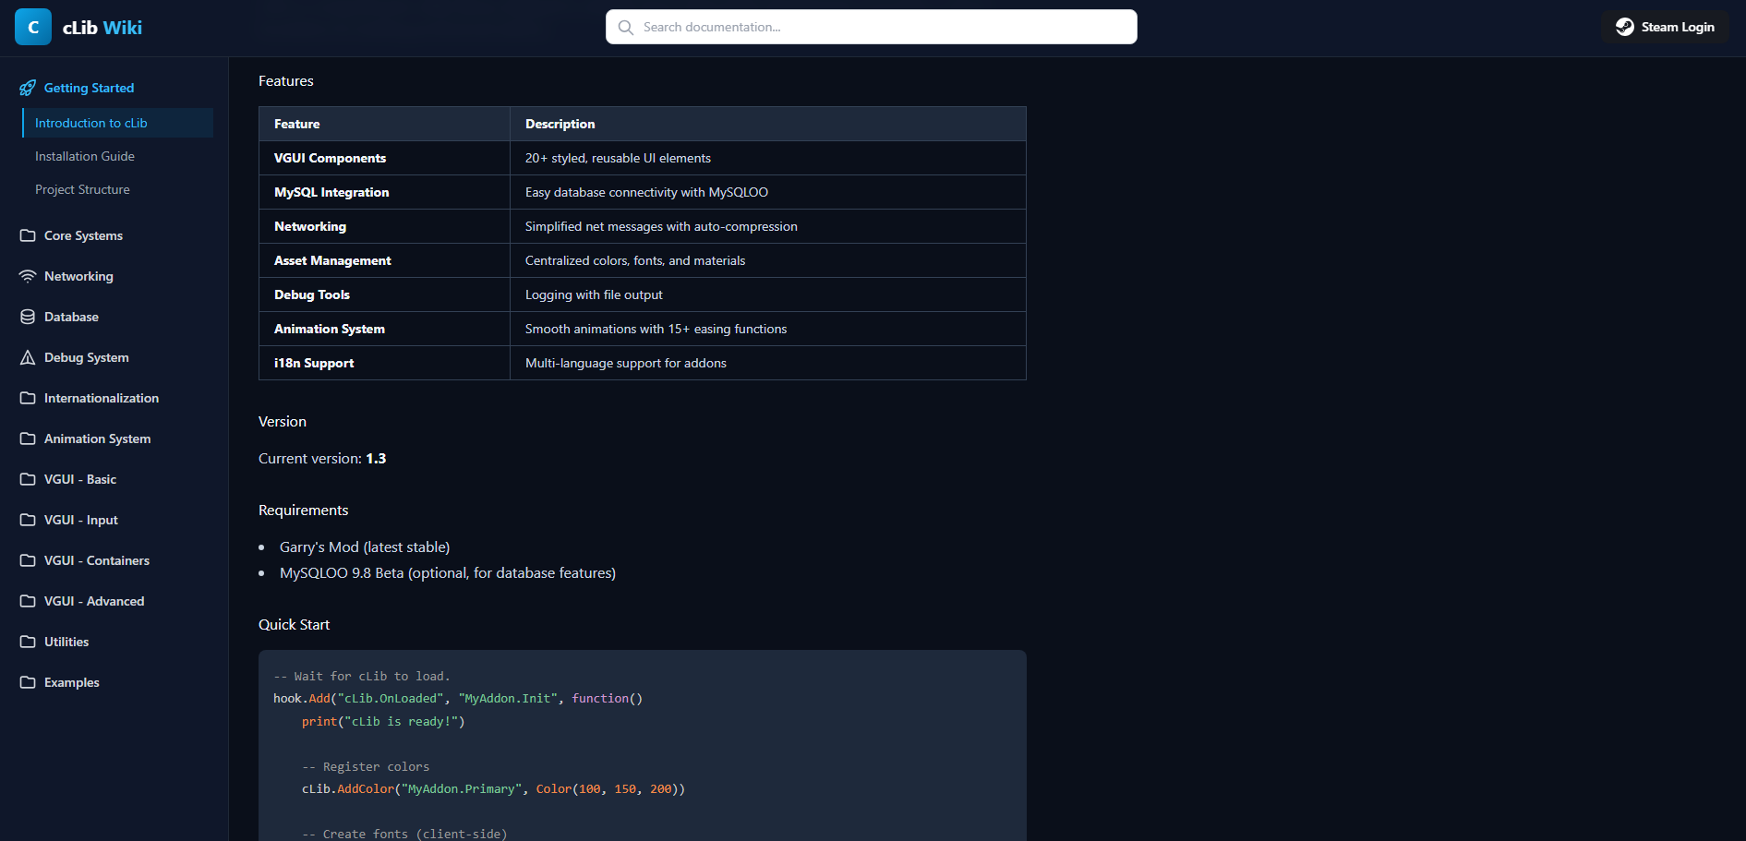1746x841 pixels.
Task: Click the Features heading
Action: click(x=286, y=81)
